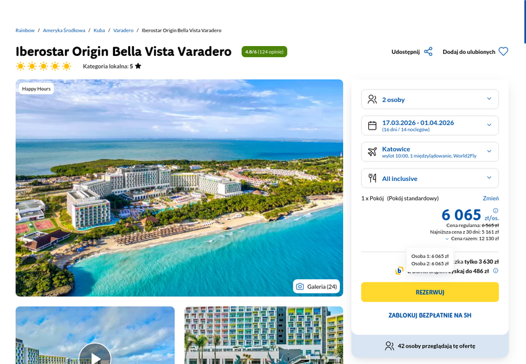526x364 pixels.
Task: Click the star icon by Kategoria lokalna
Action: [x=138, y=66]
